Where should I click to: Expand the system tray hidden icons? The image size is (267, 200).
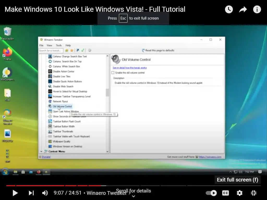(x=230, y=172)
